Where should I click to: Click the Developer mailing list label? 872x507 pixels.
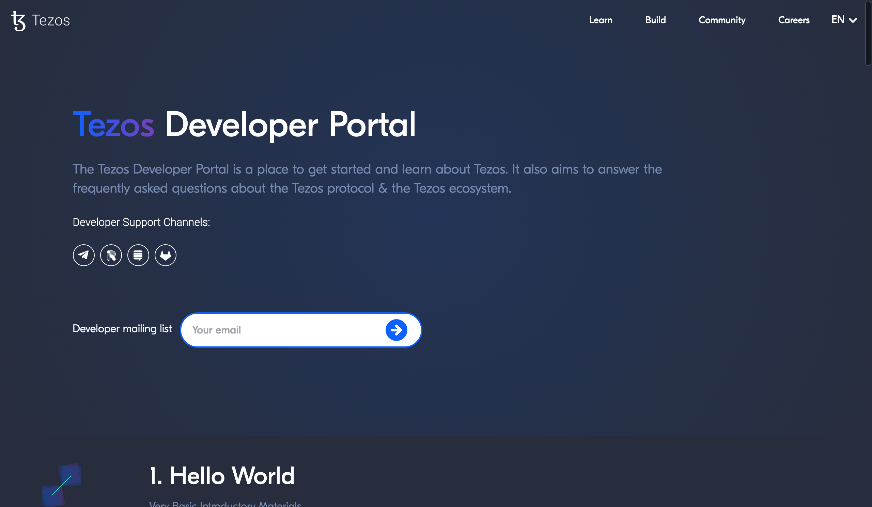(x=122, y=329)
